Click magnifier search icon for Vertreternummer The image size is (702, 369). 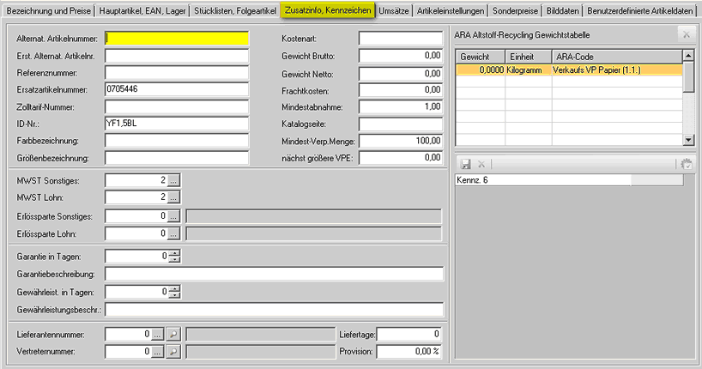172,351
